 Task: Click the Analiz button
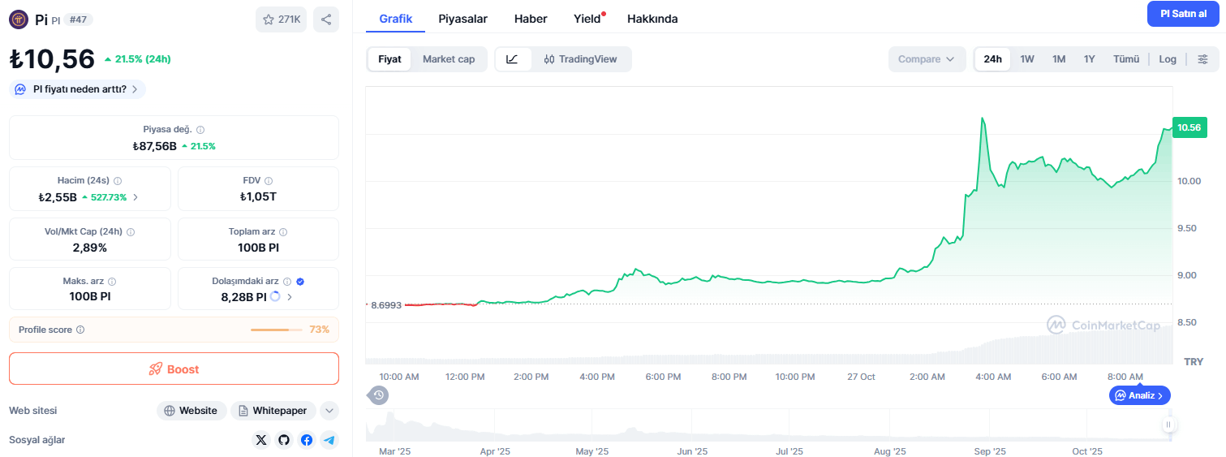[x=1140, y=395]
